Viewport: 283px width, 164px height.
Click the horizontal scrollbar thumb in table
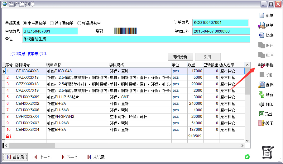coord(32,145)
